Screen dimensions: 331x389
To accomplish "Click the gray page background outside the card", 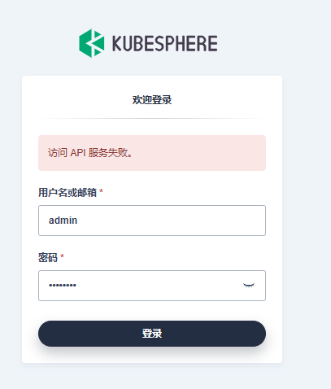I will coord(307,190).
